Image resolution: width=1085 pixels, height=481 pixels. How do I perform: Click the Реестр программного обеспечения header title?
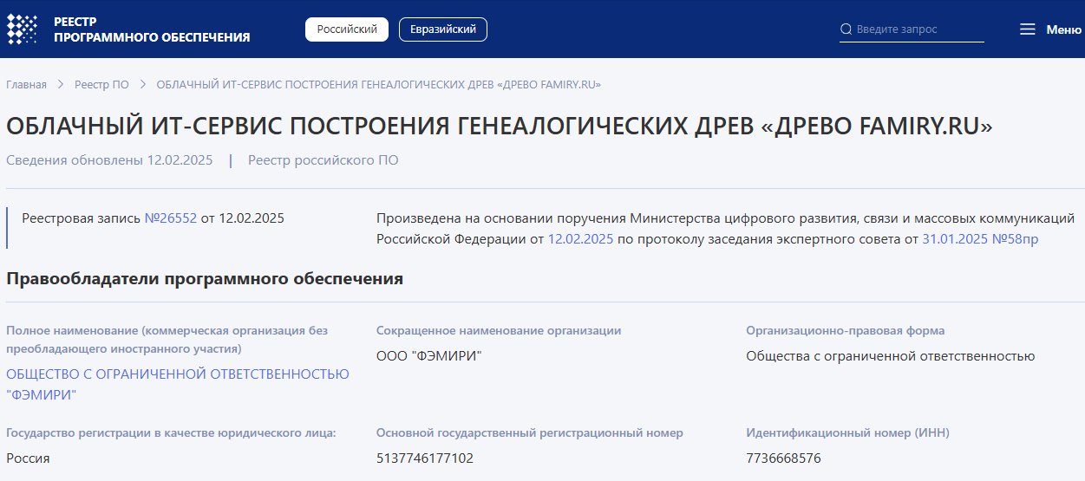pos(152,29)
